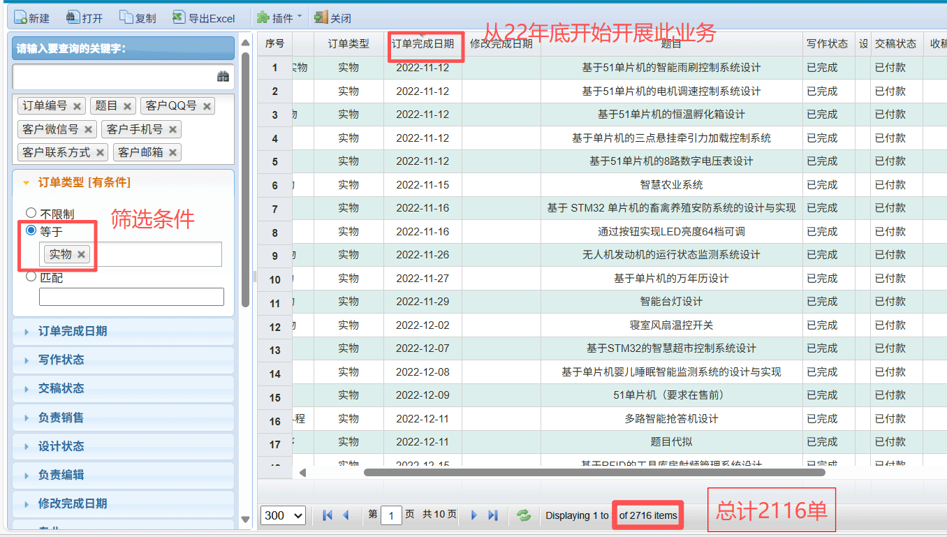Click the 关闭 close button in toolbar

click(x=332, y=18)
